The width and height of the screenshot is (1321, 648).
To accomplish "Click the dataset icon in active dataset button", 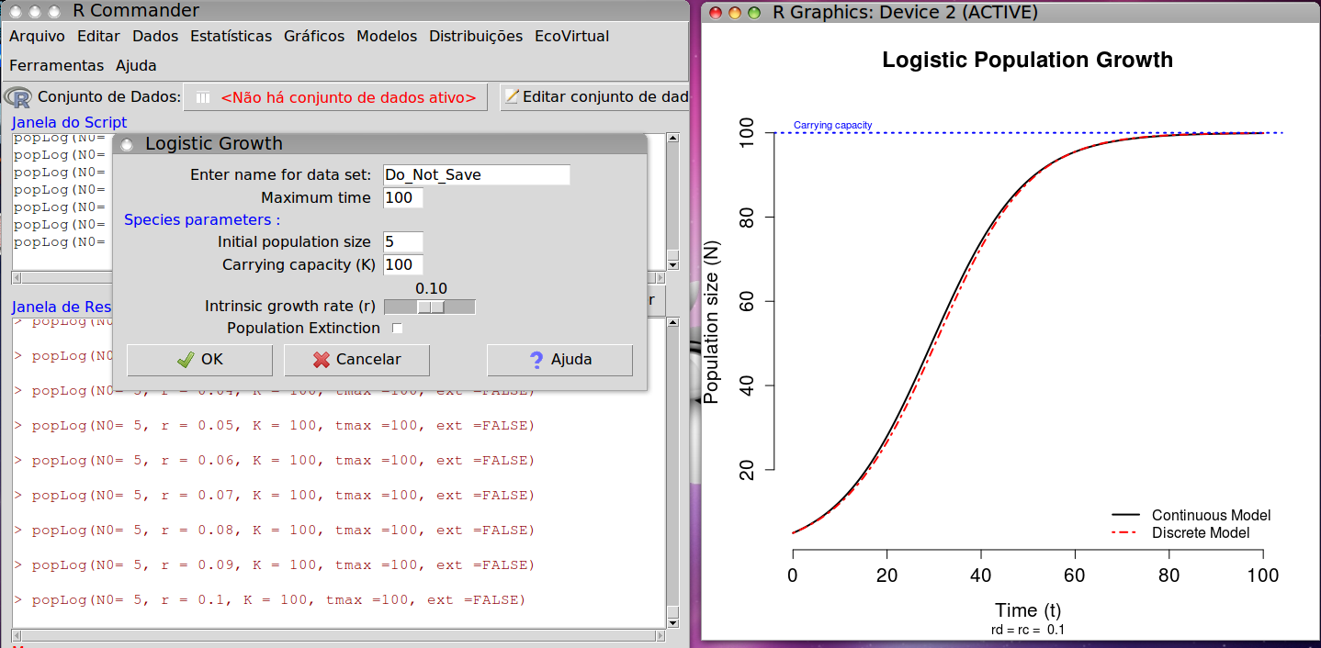I will 202,97.
